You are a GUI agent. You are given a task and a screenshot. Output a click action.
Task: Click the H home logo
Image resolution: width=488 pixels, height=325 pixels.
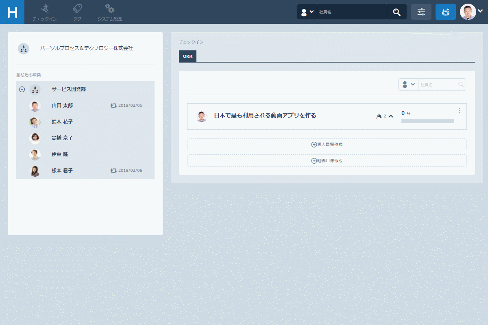click(12, 12)
